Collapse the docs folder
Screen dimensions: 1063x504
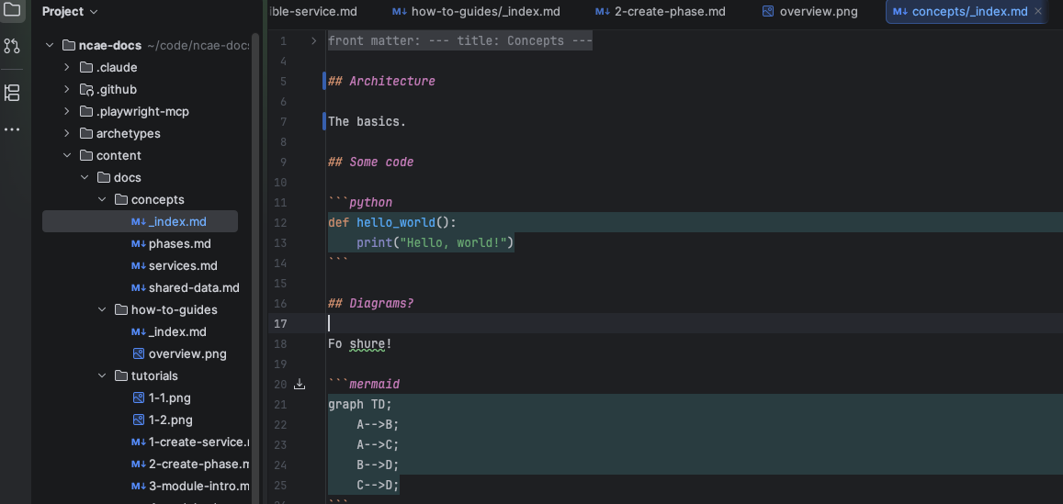click(x=84, y=177)
